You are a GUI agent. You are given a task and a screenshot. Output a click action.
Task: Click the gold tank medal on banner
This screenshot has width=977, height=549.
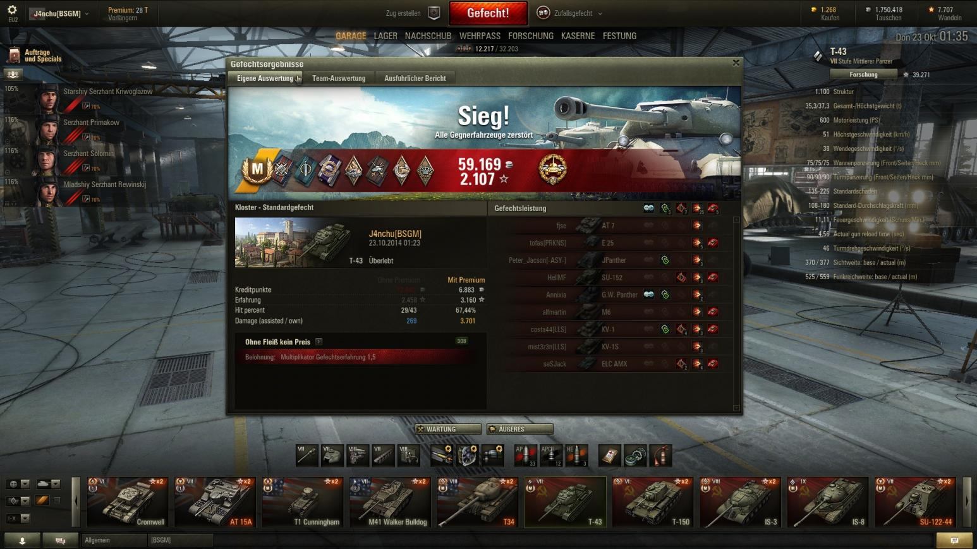[x=552, y=169]
